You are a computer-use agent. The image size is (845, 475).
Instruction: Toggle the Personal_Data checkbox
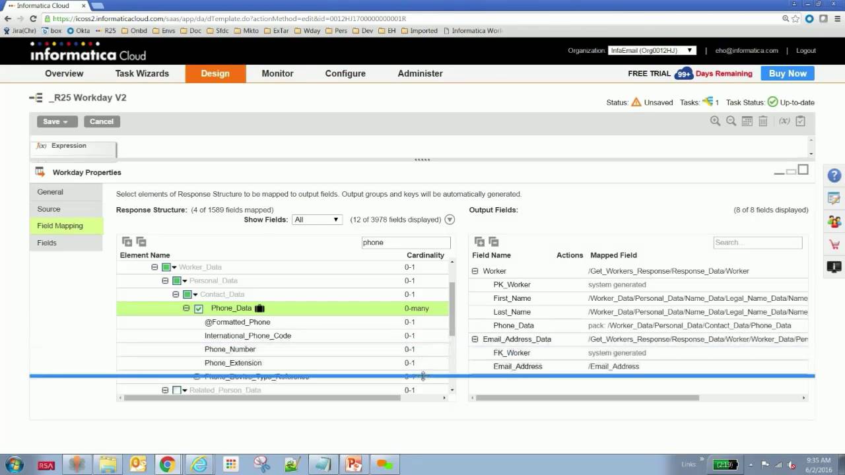point(177,281)
